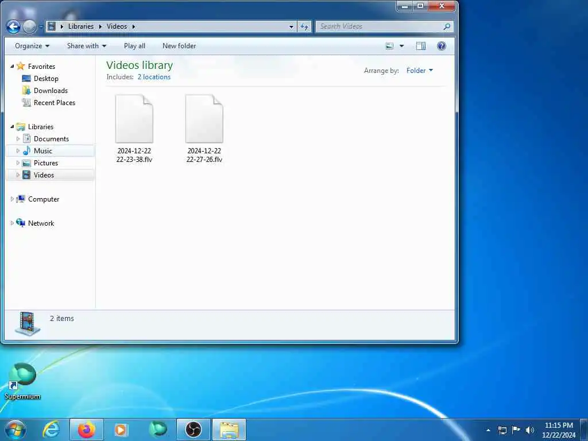Show the preview pane

(421, 46)
